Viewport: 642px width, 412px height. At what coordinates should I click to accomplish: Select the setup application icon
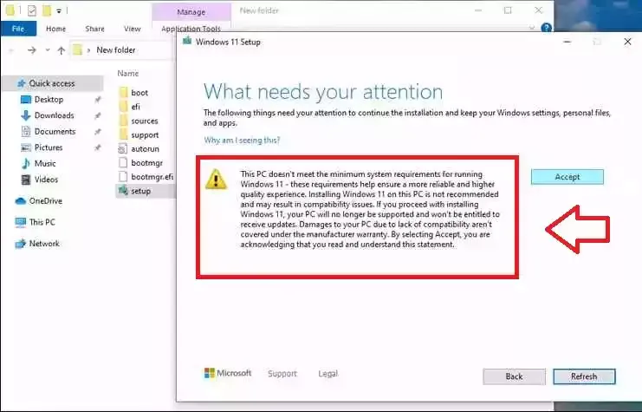123,191
